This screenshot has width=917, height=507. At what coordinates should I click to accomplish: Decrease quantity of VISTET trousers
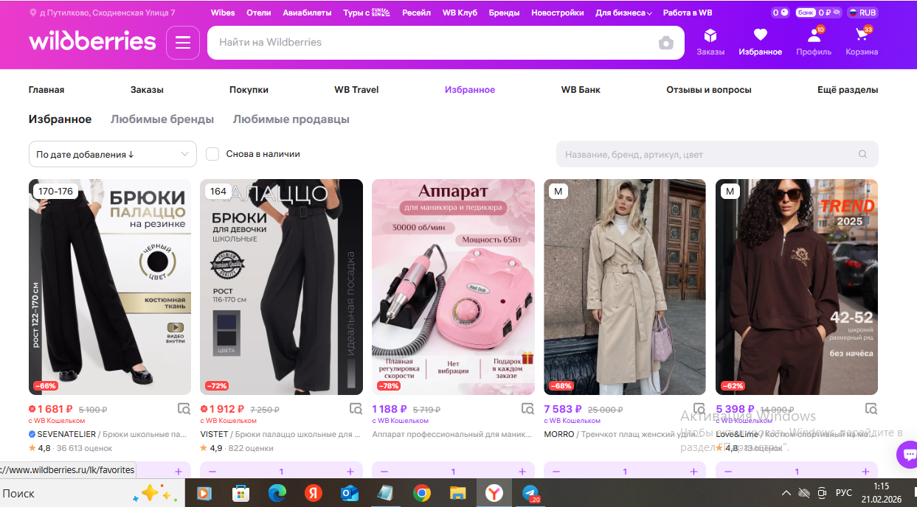(212, 471)
